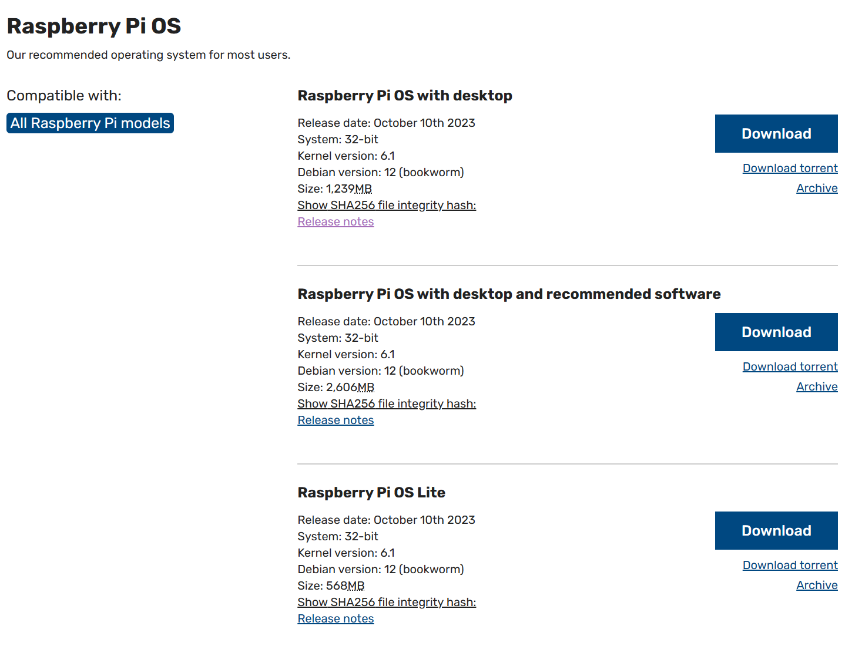Open torrent download for recommended software edition

pyautogui.click(x=790, y=366)
